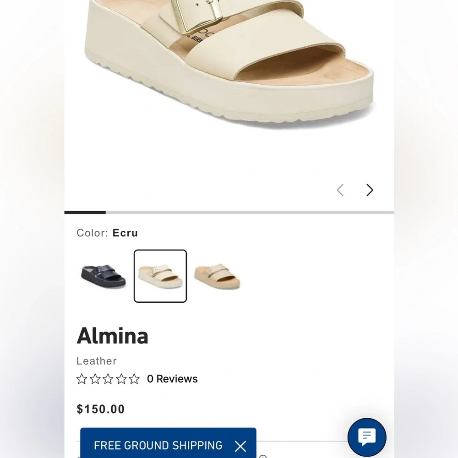Click the first rating star

click(x=82, y=379)
